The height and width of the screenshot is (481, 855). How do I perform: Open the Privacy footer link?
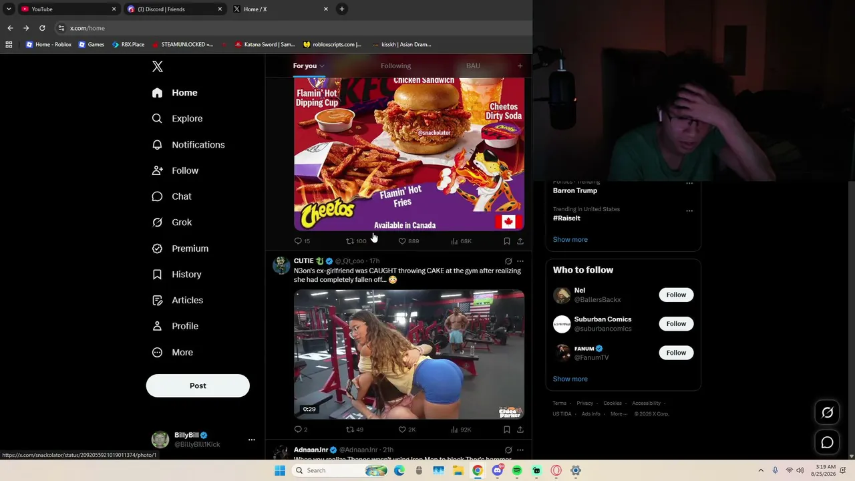coord(584,404)
